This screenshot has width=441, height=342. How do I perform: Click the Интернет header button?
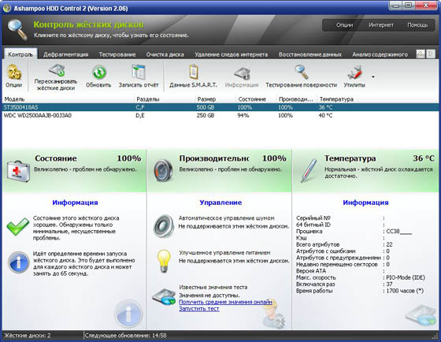pos(381,25)
